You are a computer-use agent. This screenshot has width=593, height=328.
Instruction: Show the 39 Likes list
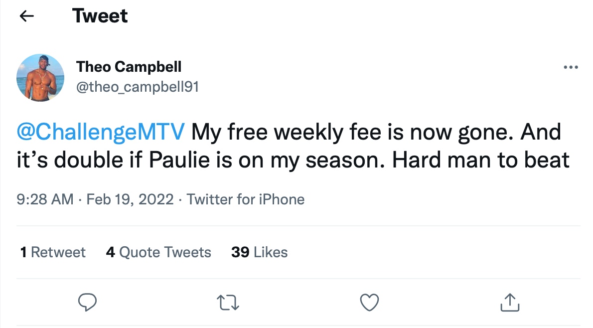tap(259, 252)
